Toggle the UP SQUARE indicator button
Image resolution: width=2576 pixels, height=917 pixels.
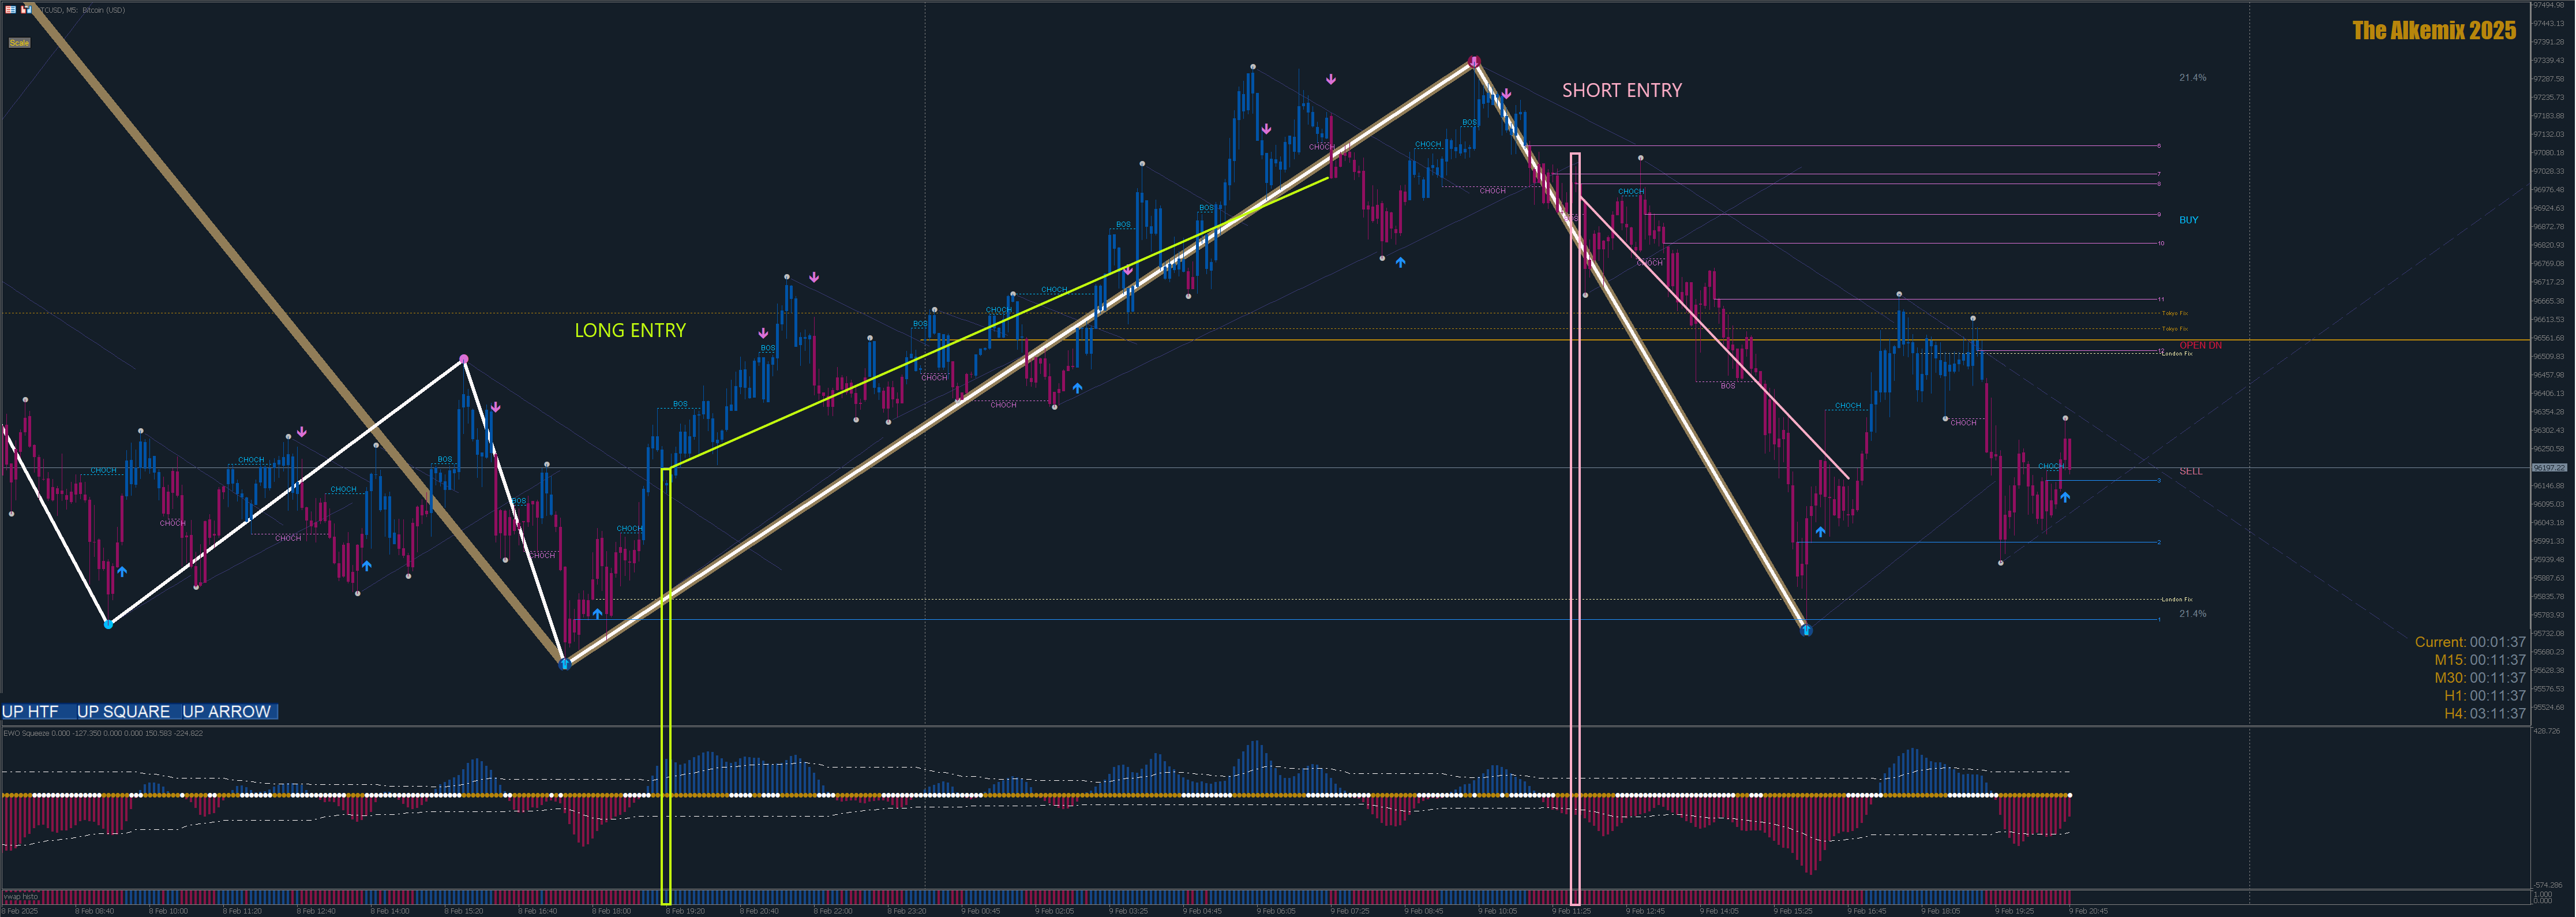pyautogui.click(x=123, y=711)
